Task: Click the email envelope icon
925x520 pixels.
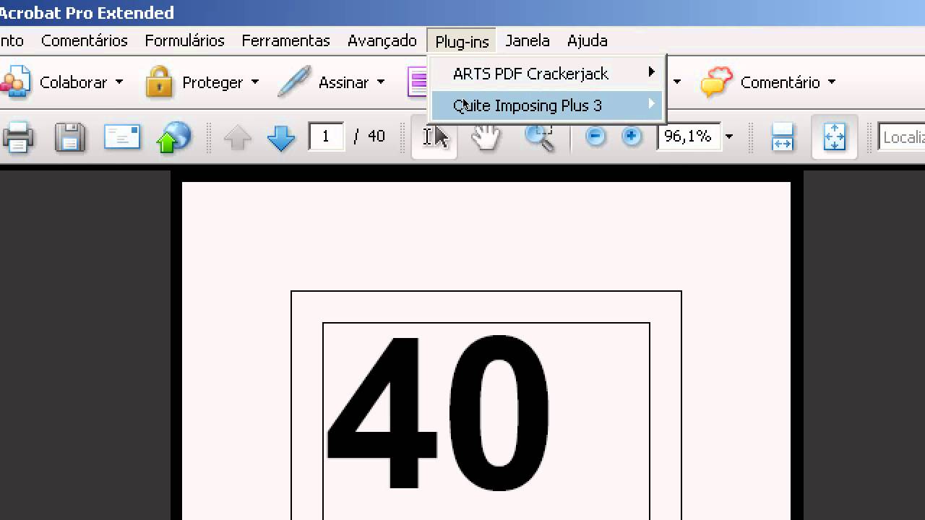Action: pos(121,136)
